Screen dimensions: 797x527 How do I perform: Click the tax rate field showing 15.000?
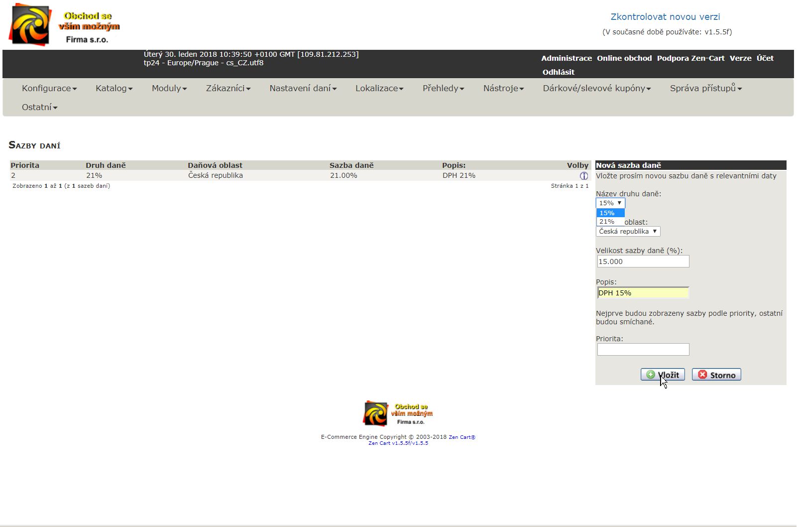[643, 262]
